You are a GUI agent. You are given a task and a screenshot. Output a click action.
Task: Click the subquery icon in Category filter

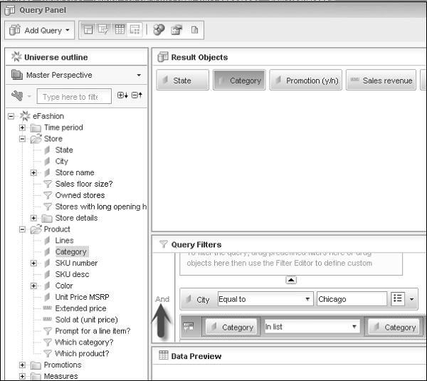pyautogui.click(x=189, y=327)
